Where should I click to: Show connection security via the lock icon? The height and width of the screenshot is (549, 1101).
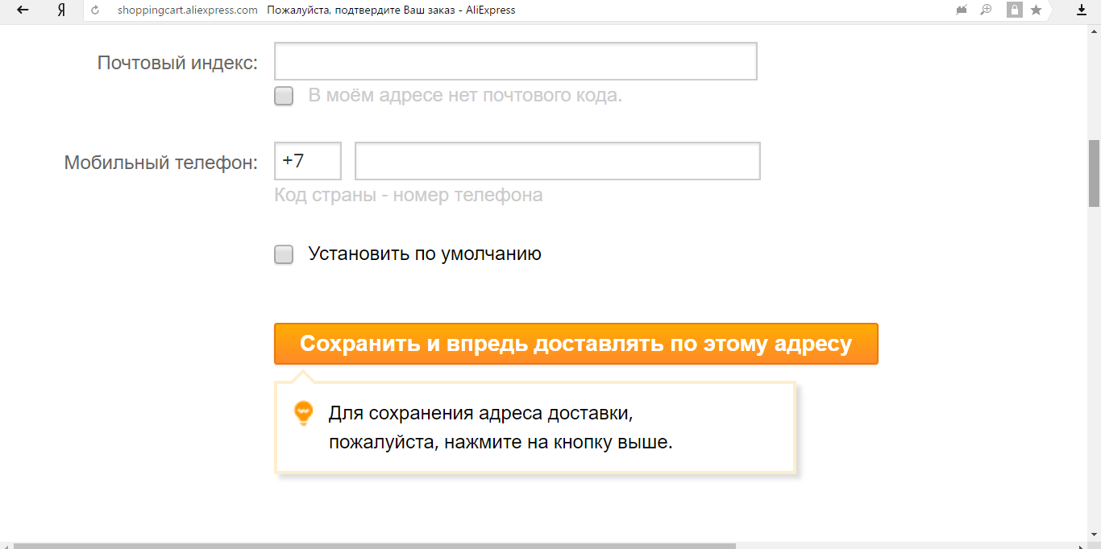(1014, 10)
